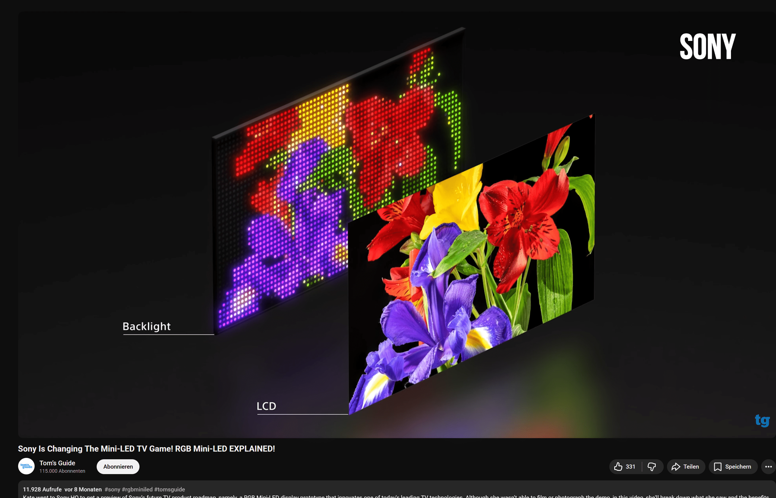The height and width of the screenshot is (498, 776).
Task: Dislike the video using the thumbs-down icon
Action: (x=652, y=467)
